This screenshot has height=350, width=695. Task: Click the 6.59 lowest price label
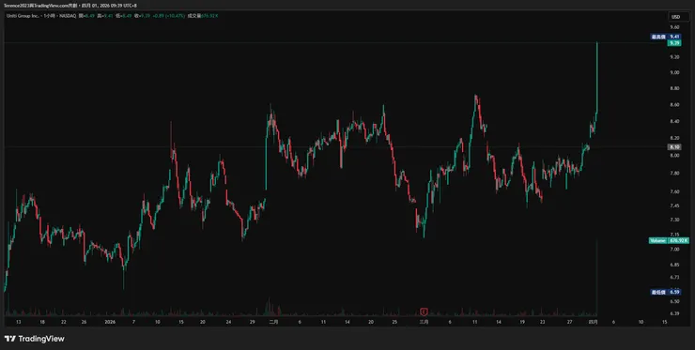point(665,292)
